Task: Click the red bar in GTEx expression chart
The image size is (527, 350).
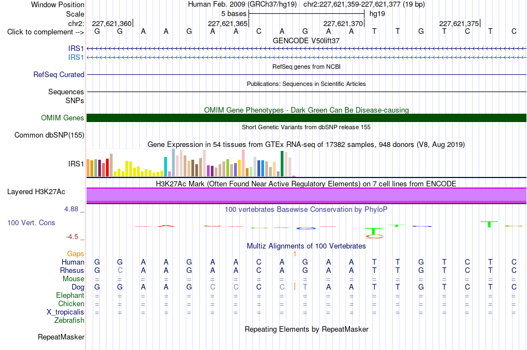Action: coord(107,167)
